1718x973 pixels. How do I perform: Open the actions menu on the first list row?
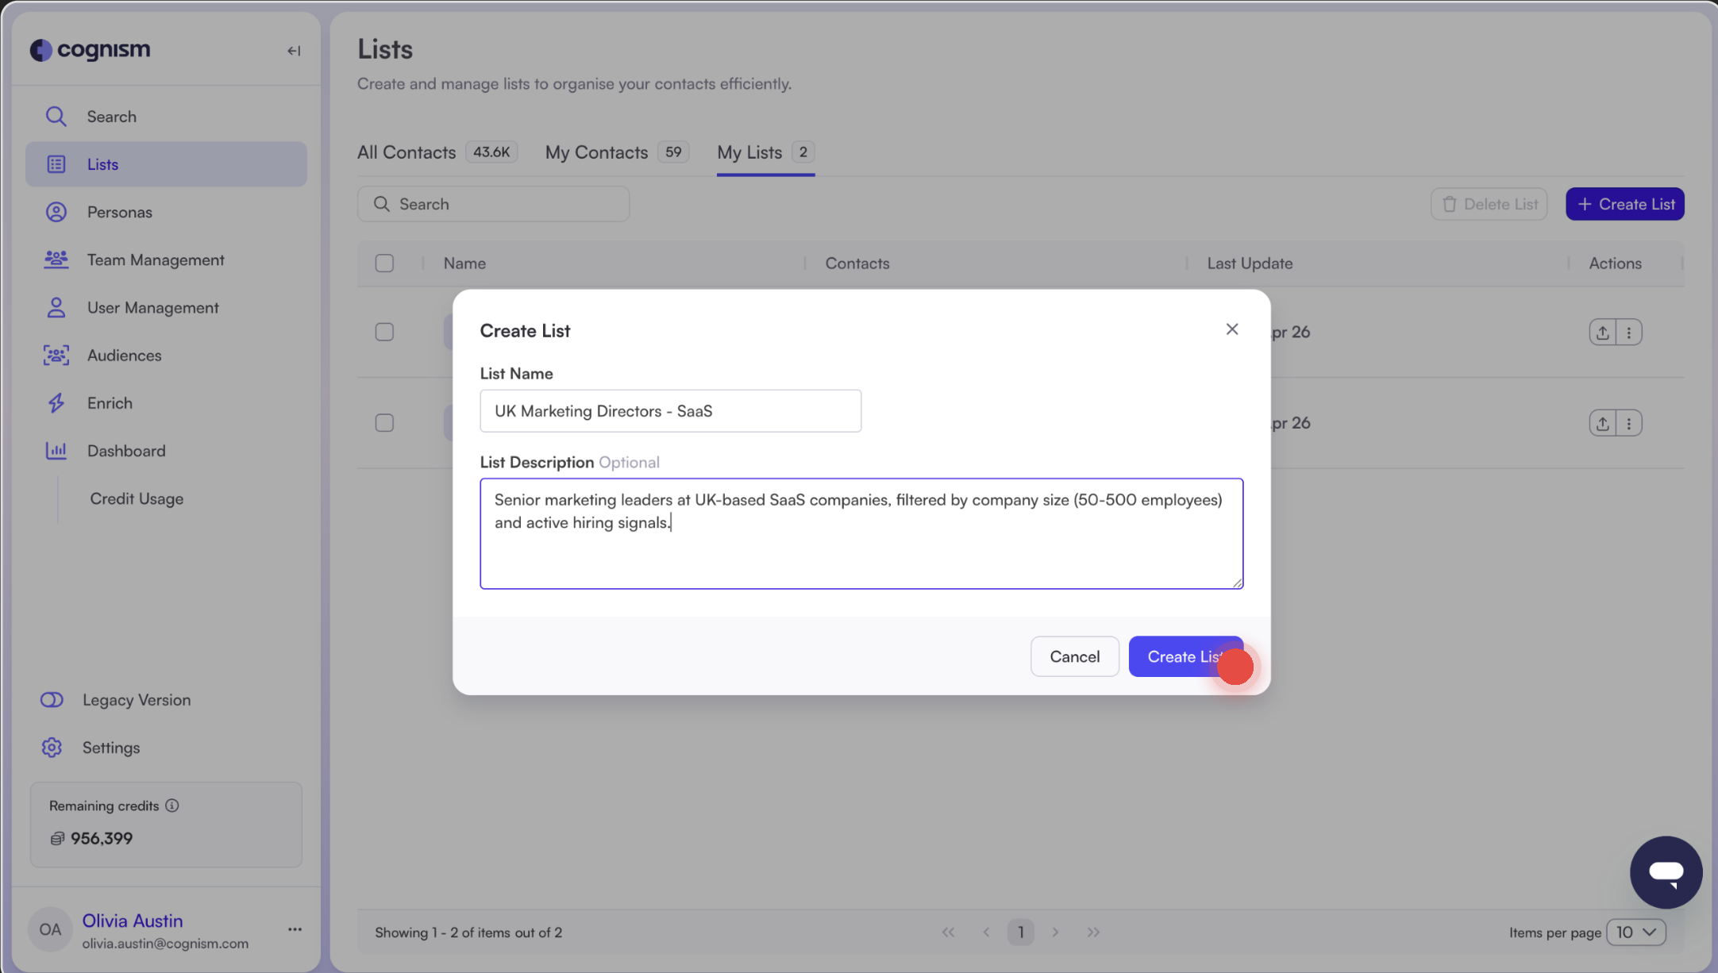tap(1629, 332)
